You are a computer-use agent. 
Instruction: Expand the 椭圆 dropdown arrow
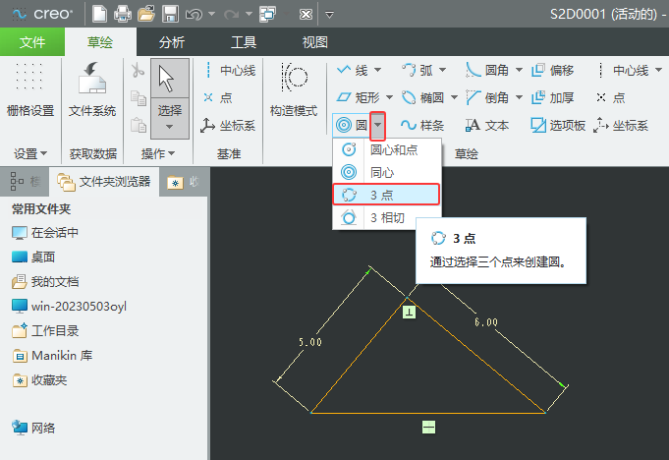(x=455, y=97)
